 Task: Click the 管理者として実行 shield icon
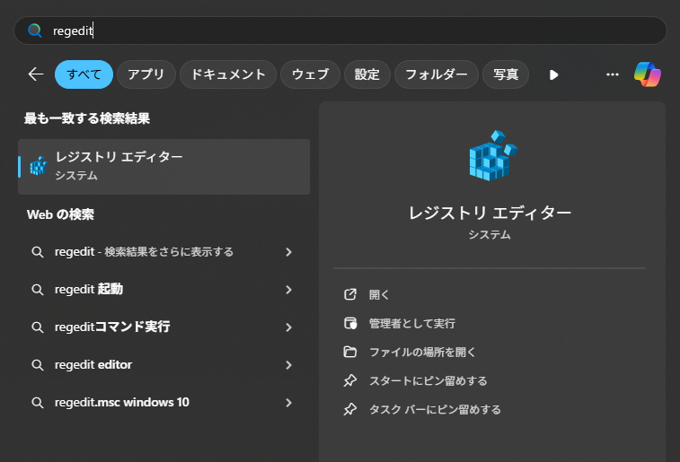tap(350, 323)
